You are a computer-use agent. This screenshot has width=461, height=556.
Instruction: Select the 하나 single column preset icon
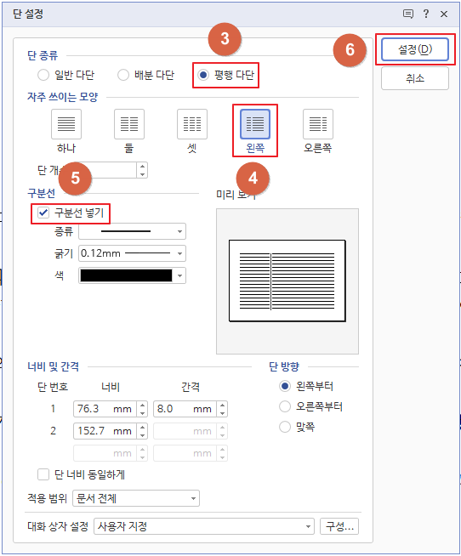66,124
